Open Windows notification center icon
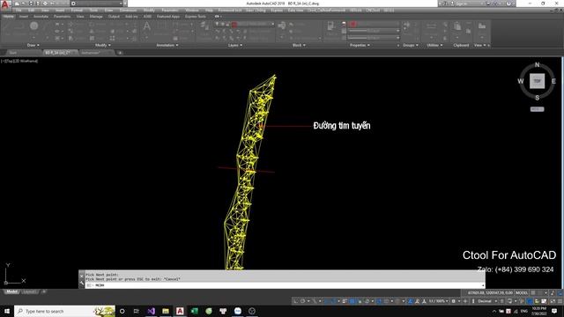564x317 pixels. tap(554, 311)
